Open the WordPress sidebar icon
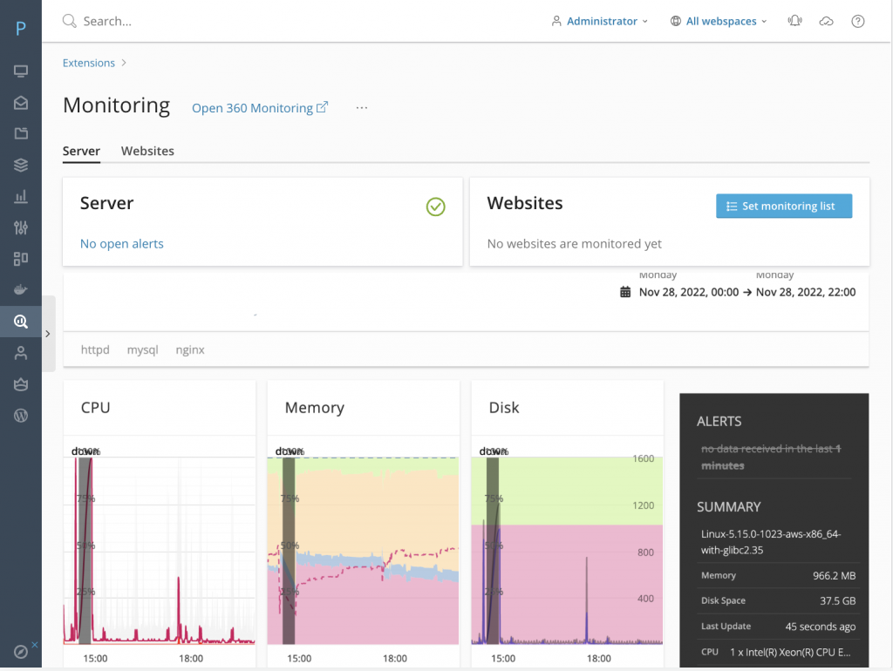893x671 pixels. [x=21, y=416]
